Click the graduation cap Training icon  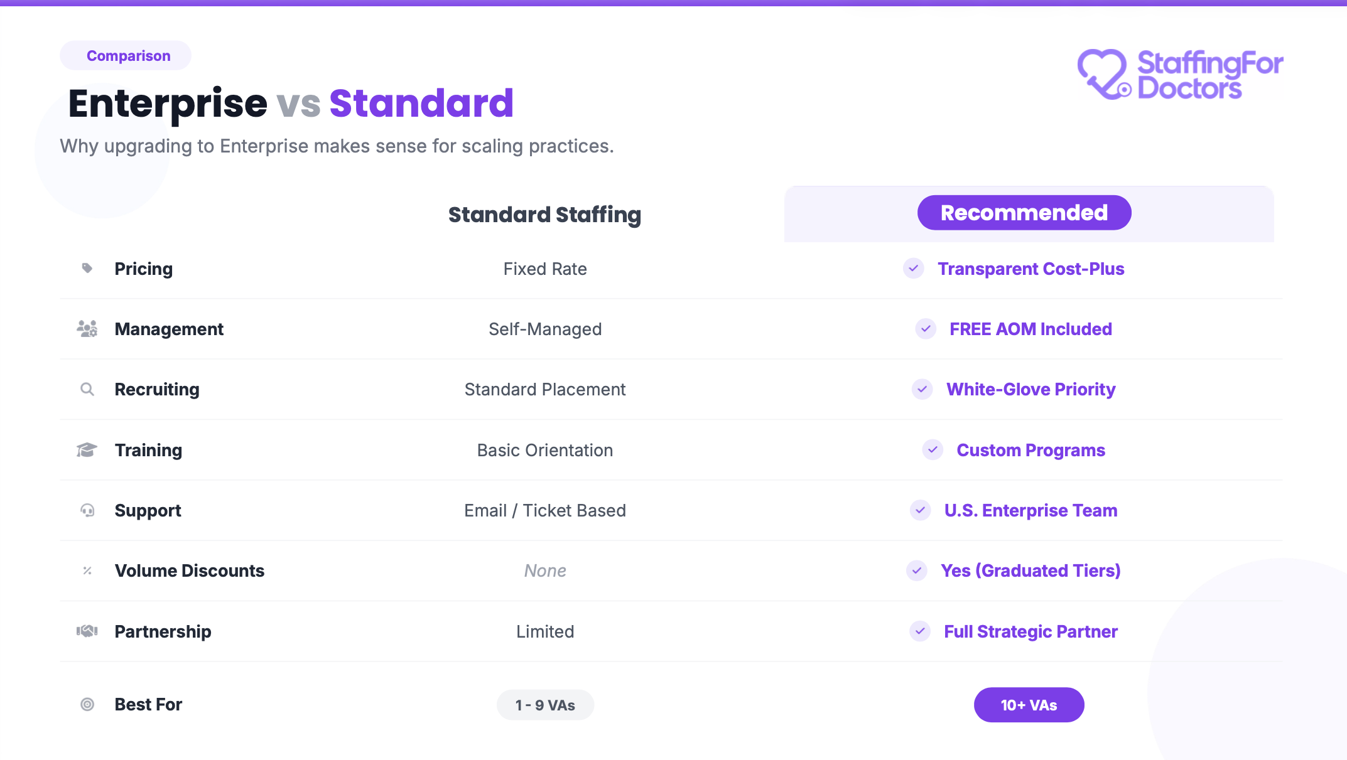87,450
